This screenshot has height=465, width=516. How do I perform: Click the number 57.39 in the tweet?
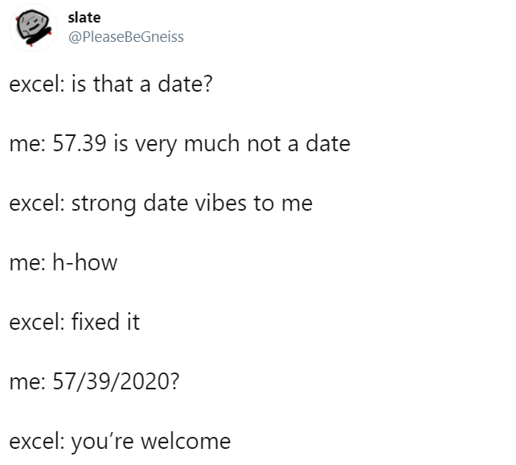tap(80, 143)
